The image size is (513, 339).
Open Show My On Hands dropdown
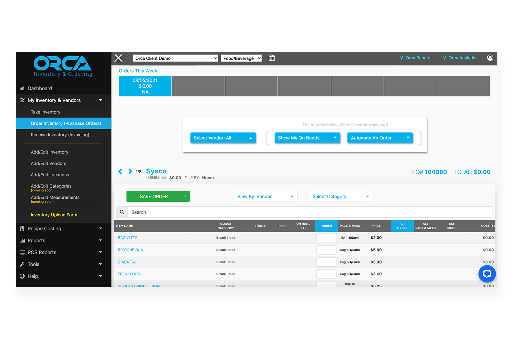coord(307,138)
